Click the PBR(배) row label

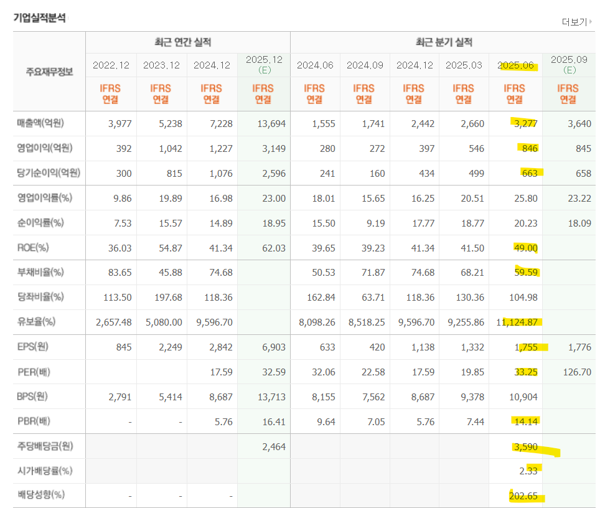(x=34, y=421)
